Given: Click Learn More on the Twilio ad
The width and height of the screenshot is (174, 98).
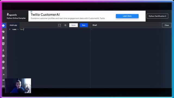Looking at the screenshot, I should [x=127, y=16].
